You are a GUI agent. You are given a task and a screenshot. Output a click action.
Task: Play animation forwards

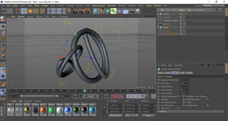pos(91,96)
